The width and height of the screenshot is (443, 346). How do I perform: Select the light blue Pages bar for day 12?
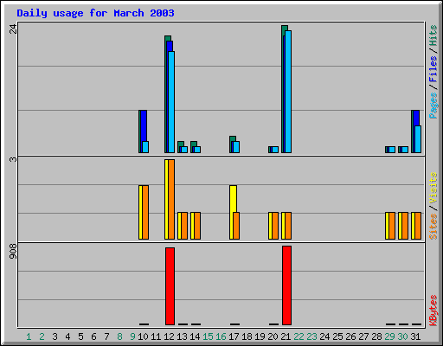171,102
